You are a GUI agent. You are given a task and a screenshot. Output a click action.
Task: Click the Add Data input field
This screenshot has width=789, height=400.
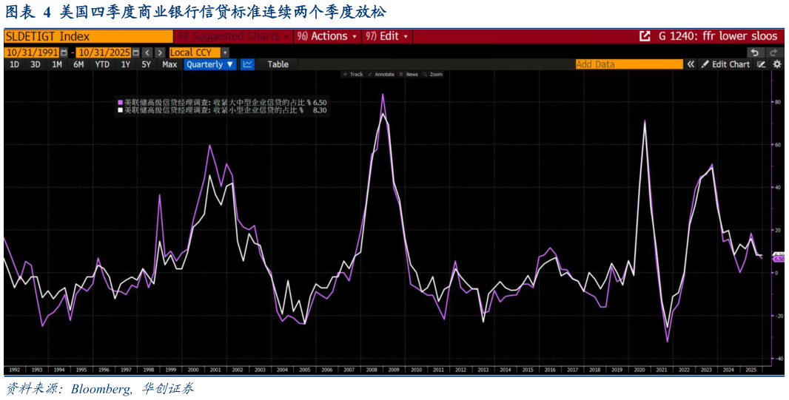pos(628,64)
